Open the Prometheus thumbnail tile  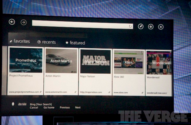coord(26,60)
